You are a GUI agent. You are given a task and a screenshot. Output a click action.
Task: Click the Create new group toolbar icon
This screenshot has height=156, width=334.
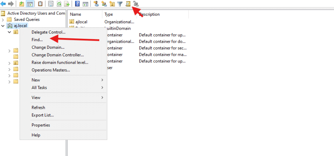[x=104, y=4]
